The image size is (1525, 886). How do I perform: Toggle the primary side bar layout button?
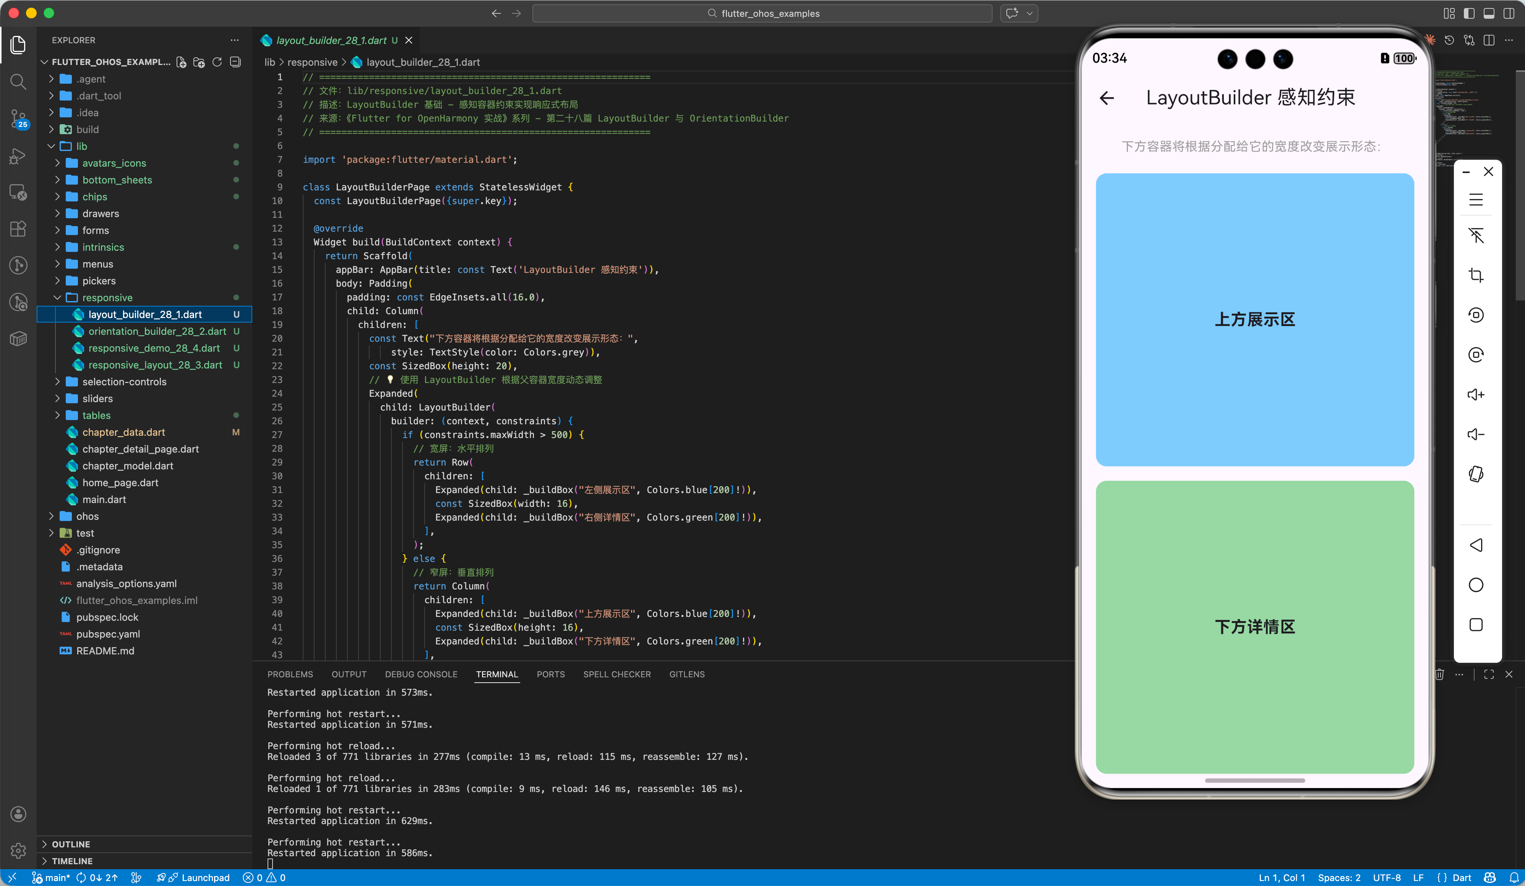click(1469, 13)
